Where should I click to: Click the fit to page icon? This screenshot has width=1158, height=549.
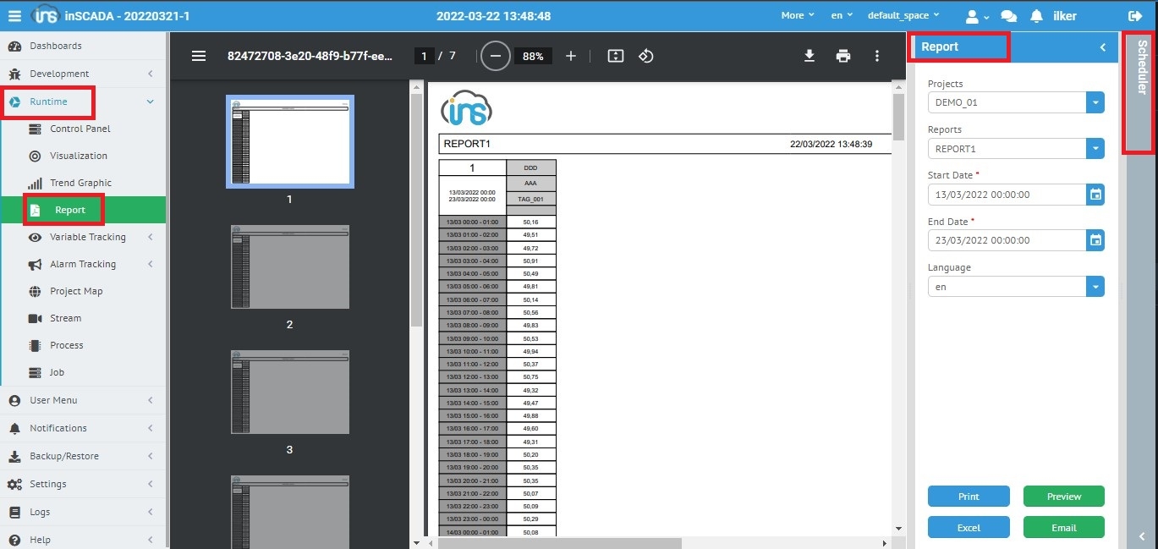tap(616, 56)
